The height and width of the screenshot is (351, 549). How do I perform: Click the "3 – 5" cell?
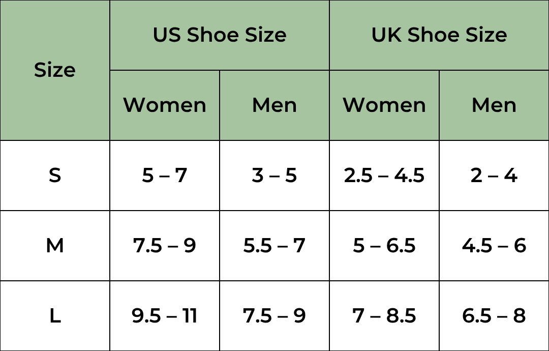(274, 175)
